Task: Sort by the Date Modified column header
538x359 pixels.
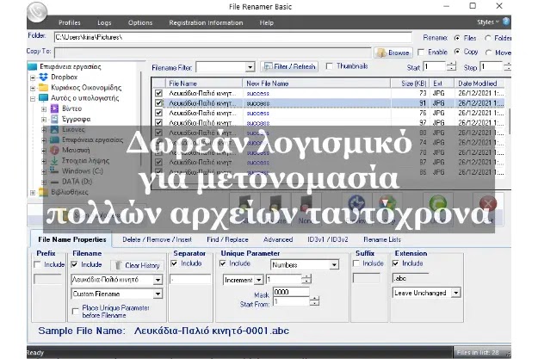Action: pos(479,84)
